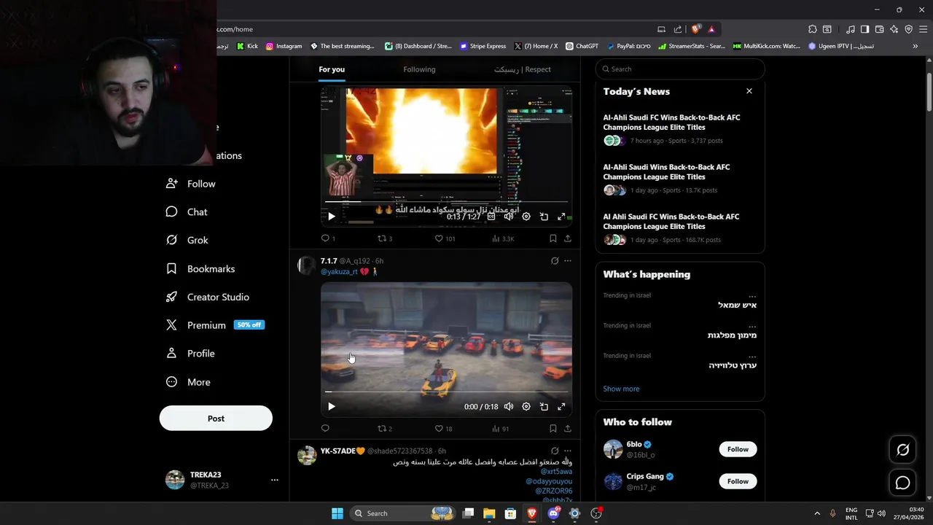The height and width of the screenshot is (525, 933).
Task: Open picture-in-picture on the car video
Action: point(544,407)
